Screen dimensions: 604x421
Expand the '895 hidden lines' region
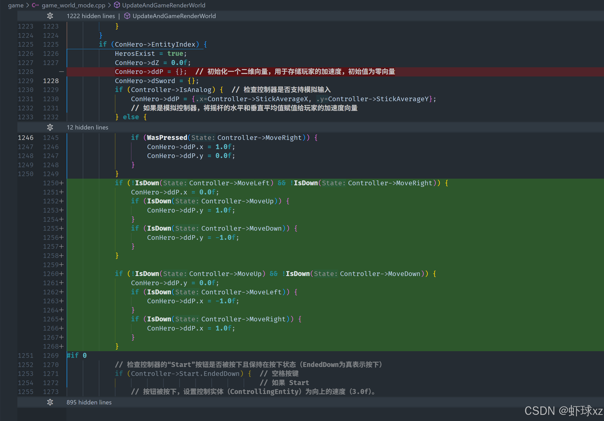89,402
